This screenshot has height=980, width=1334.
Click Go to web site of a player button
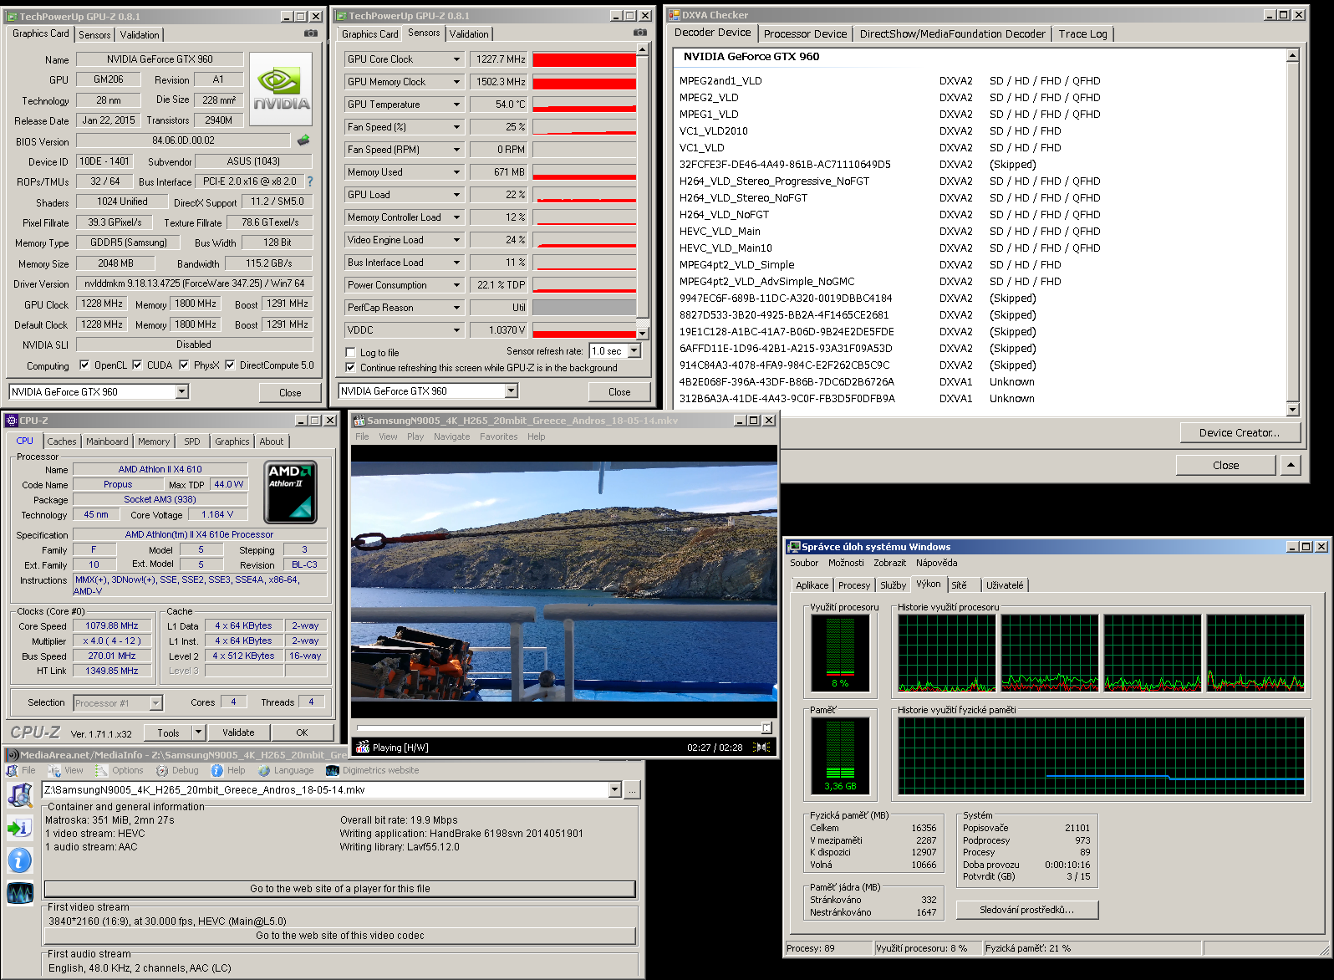[339, 889]
